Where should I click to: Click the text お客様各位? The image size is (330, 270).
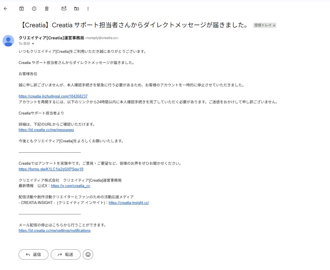28,74
